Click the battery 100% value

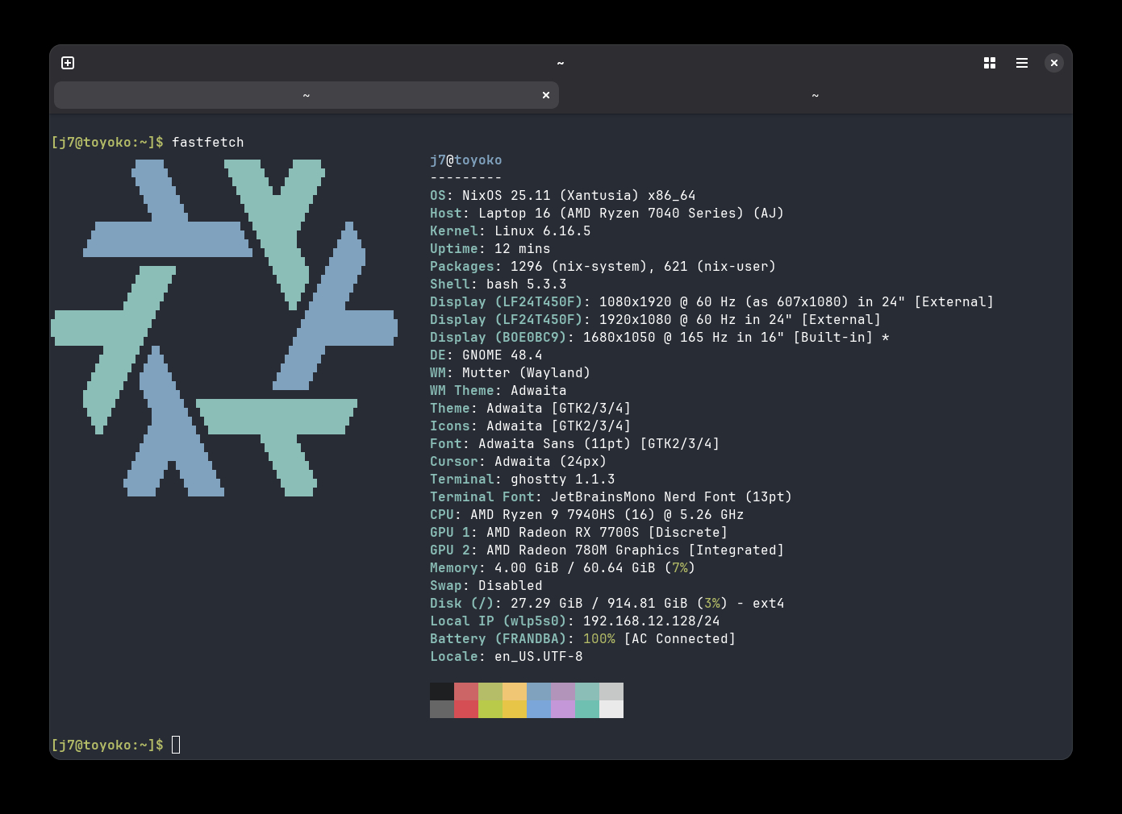pos(599,639)
